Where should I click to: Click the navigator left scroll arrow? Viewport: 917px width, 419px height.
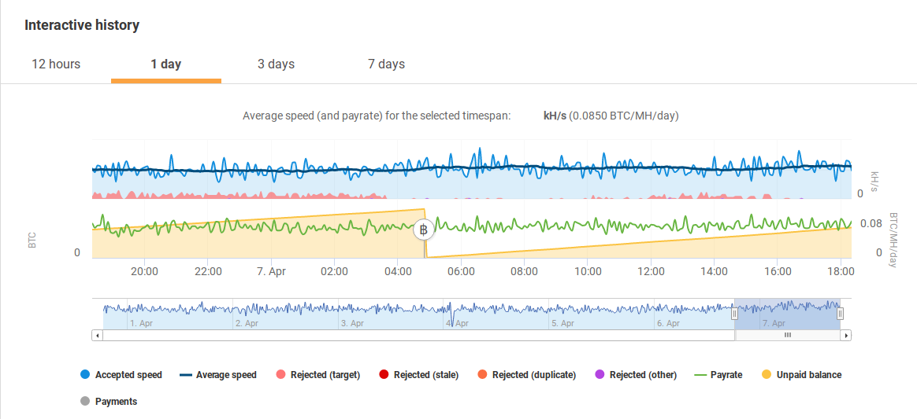click(x=97, y=336)
